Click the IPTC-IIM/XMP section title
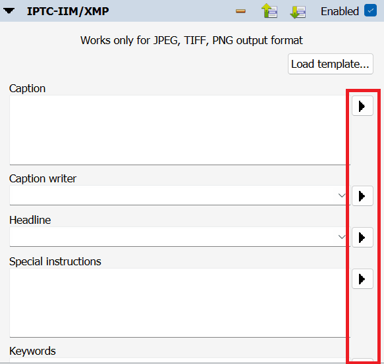 pos(68,11)
